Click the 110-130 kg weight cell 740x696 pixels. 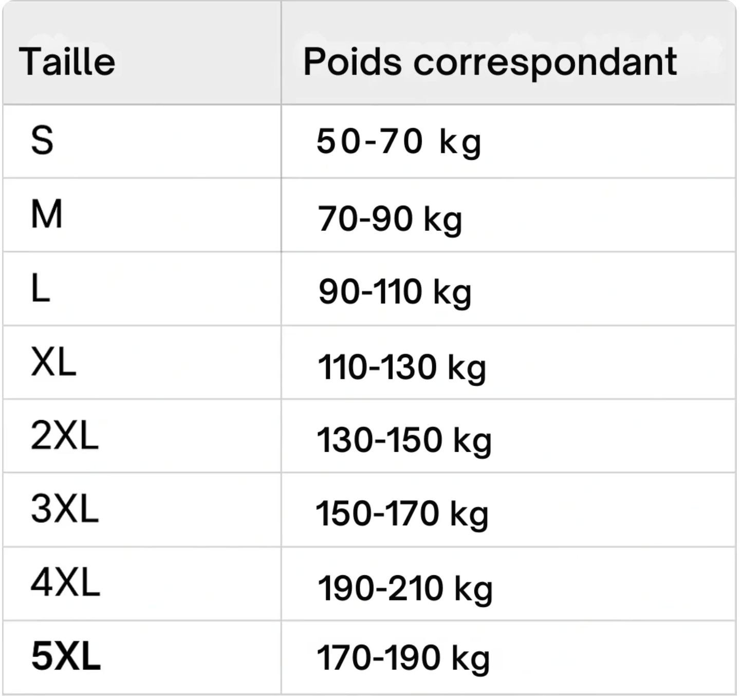[402, 367]
